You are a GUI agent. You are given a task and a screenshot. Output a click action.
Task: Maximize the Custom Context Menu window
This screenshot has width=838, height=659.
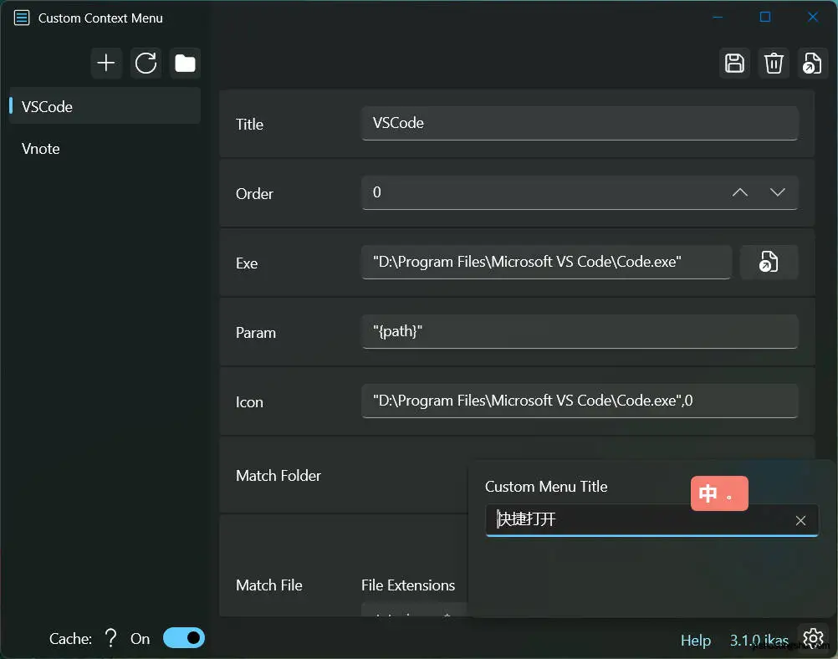(764, 17)
